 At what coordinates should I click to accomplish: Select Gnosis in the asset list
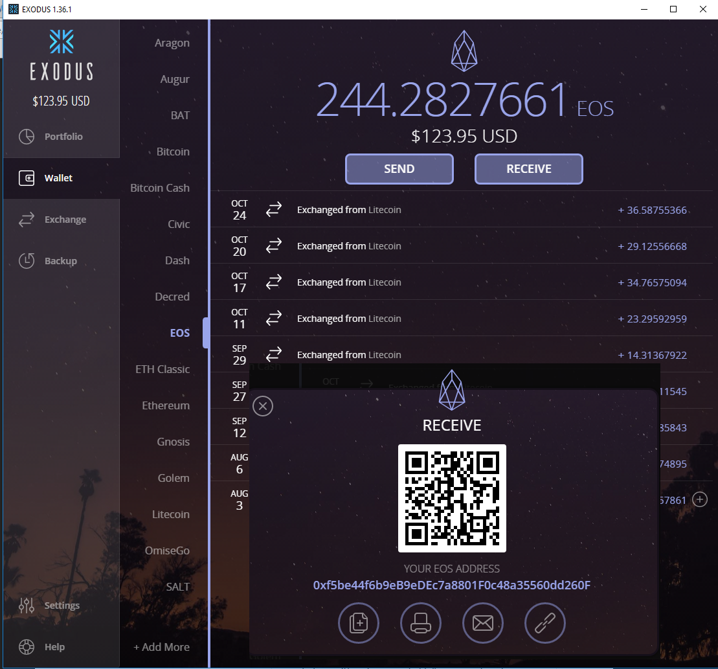pyautogui.click(x=173, y=442)
